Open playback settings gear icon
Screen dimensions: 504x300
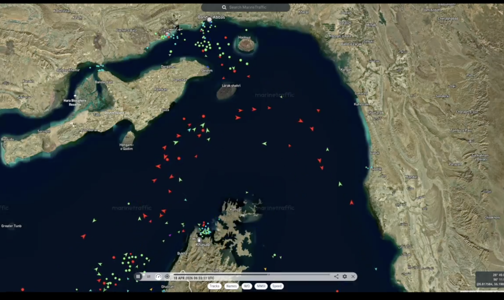(345, 276)
